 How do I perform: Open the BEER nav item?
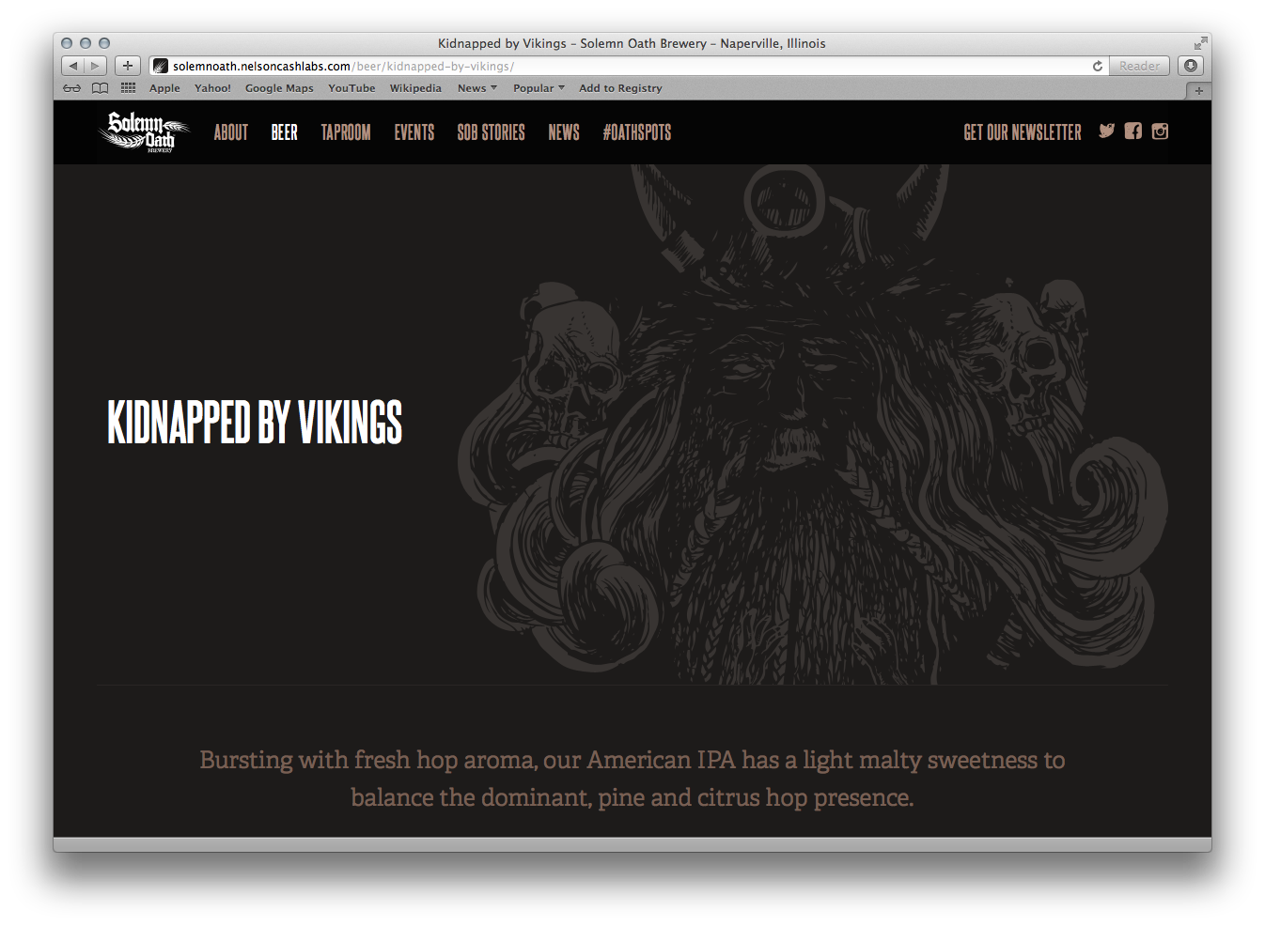(285, 132)
